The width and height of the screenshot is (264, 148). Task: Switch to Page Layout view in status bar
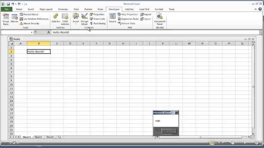tap(216, 143)
